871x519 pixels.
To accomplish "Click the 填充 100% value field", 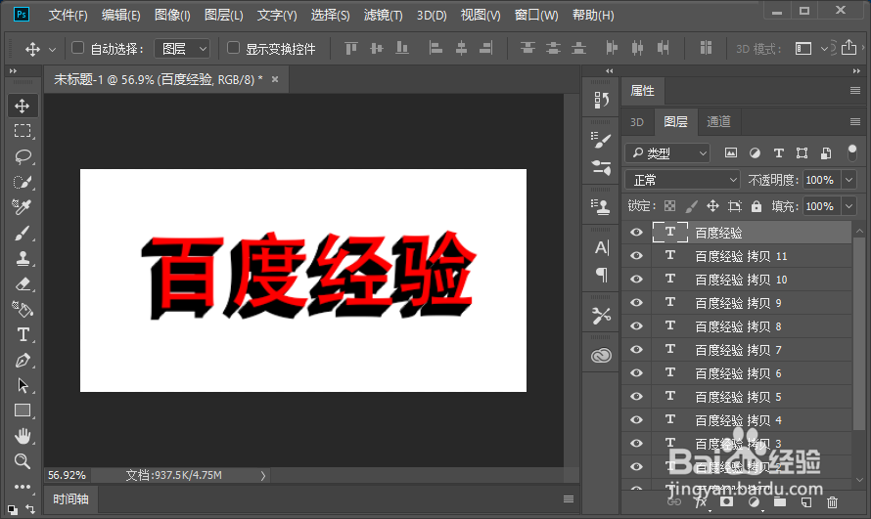I will coord(821,206).
